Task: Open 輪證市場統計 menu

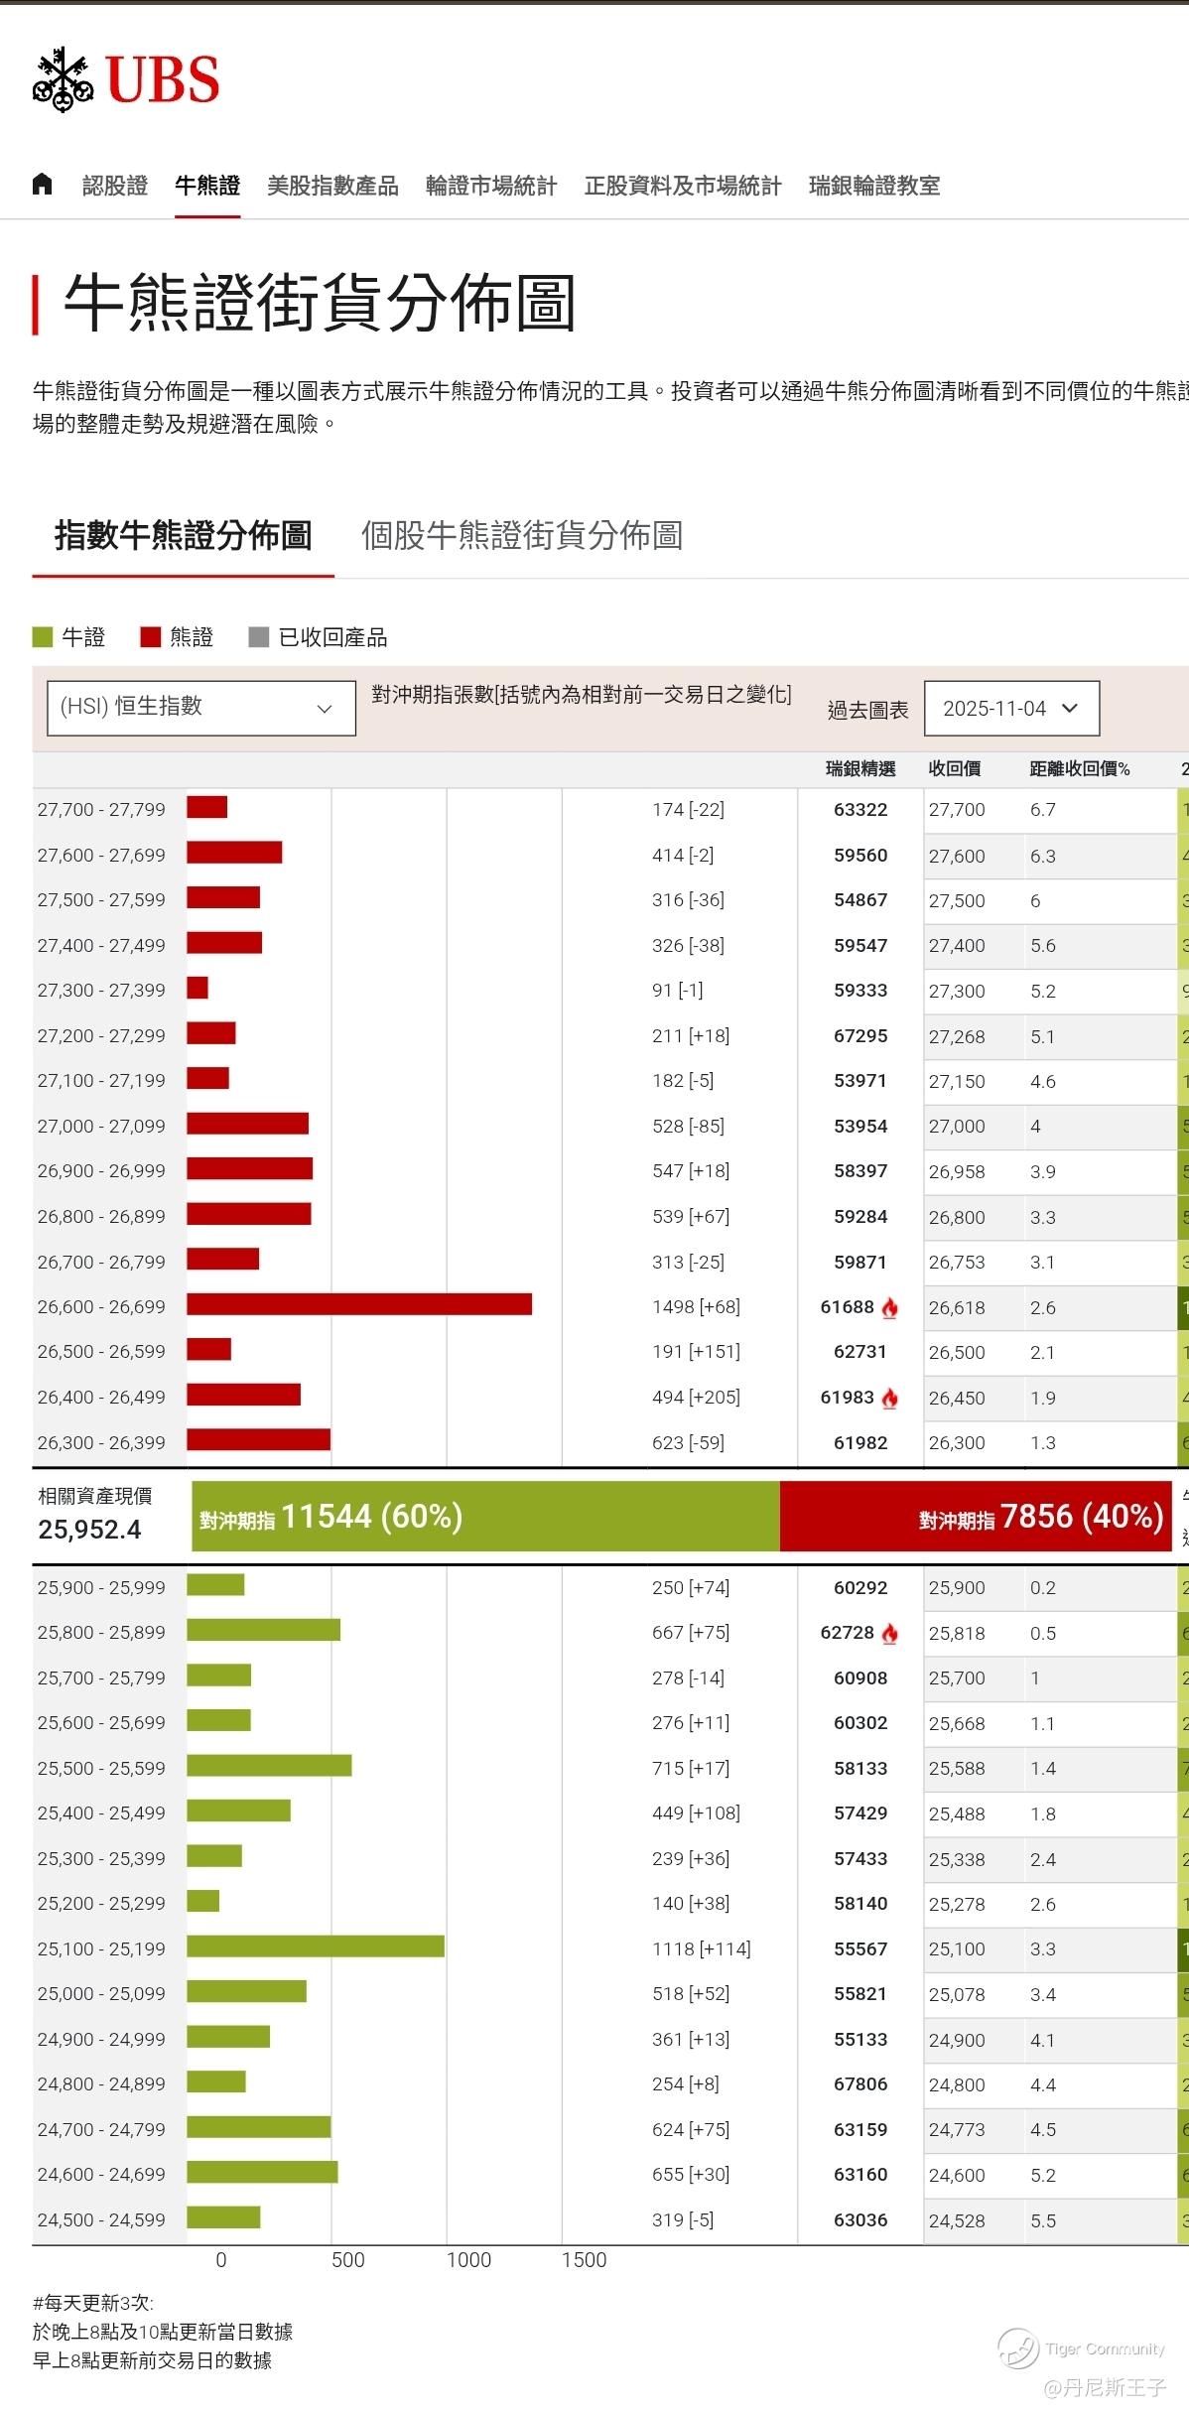Action: [491, 186]
